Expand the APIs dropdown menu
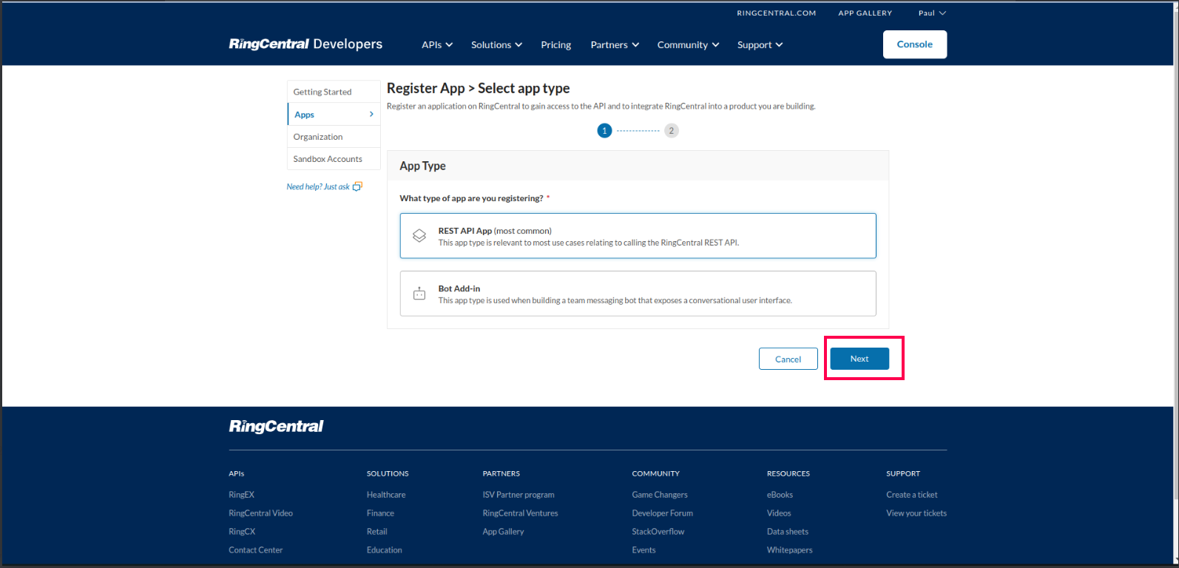1179x568 pixels. point(437,45)
